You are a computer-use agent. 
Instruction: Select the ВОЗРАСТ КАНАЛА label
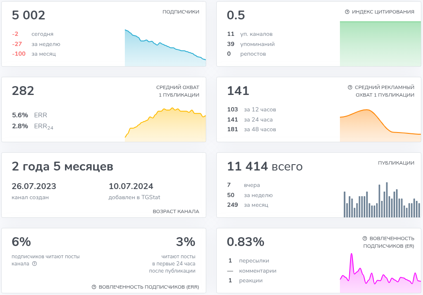176,211
